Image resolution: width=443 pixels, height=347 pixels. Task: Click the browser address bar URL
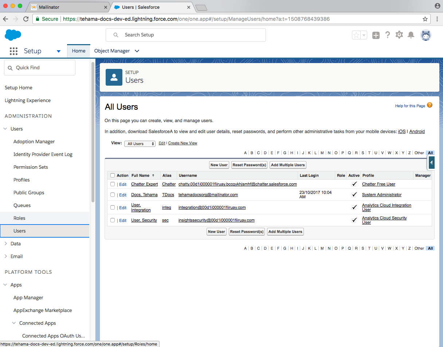196,19
